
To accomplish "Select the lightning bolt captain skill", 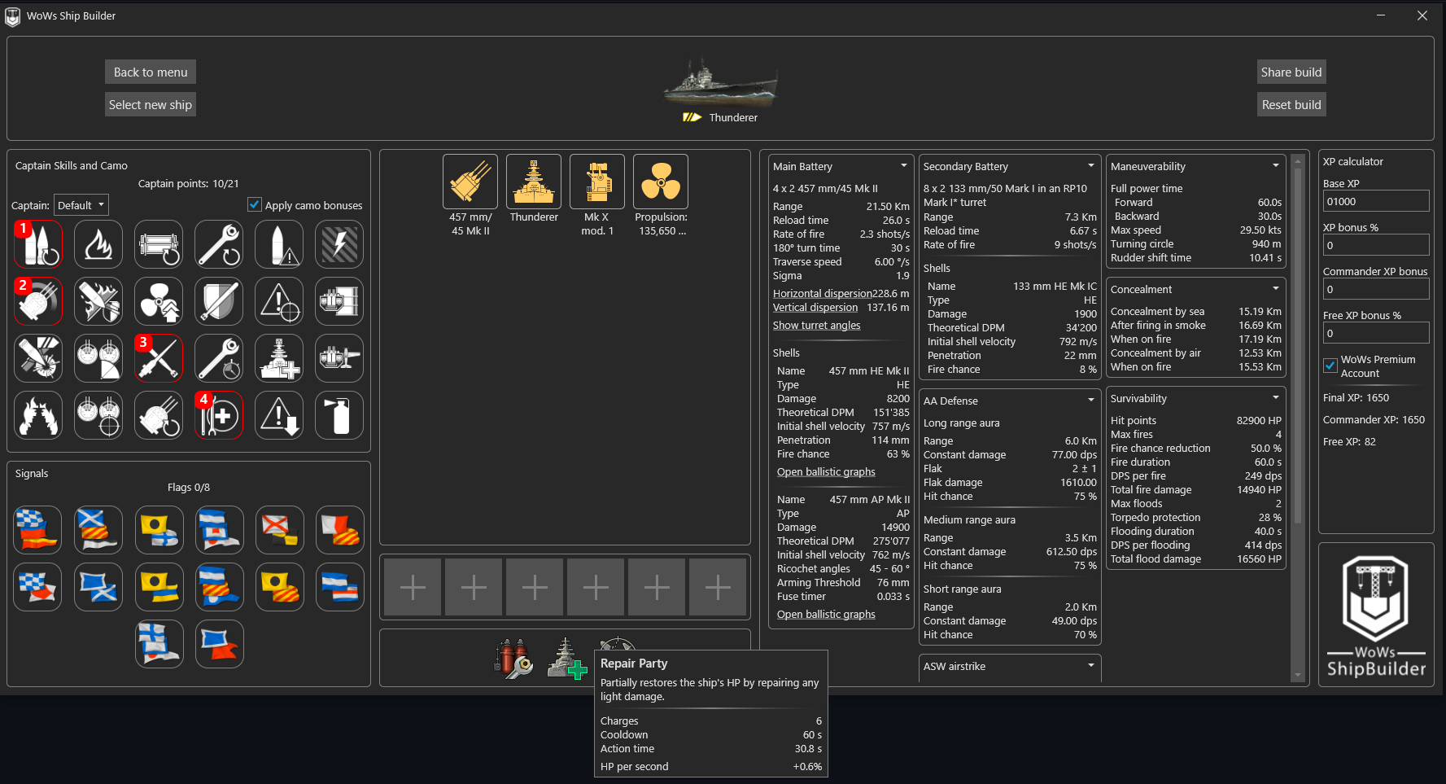I will (339, 243).
